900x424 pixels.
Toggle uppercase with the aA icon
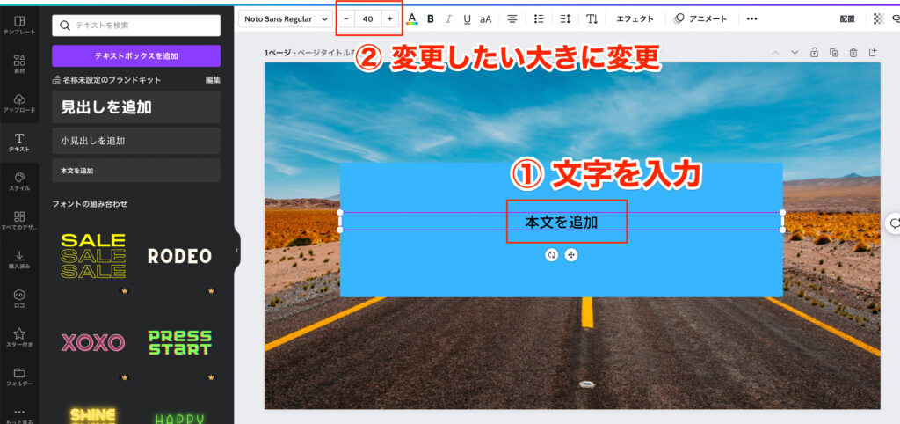[485, 19]
